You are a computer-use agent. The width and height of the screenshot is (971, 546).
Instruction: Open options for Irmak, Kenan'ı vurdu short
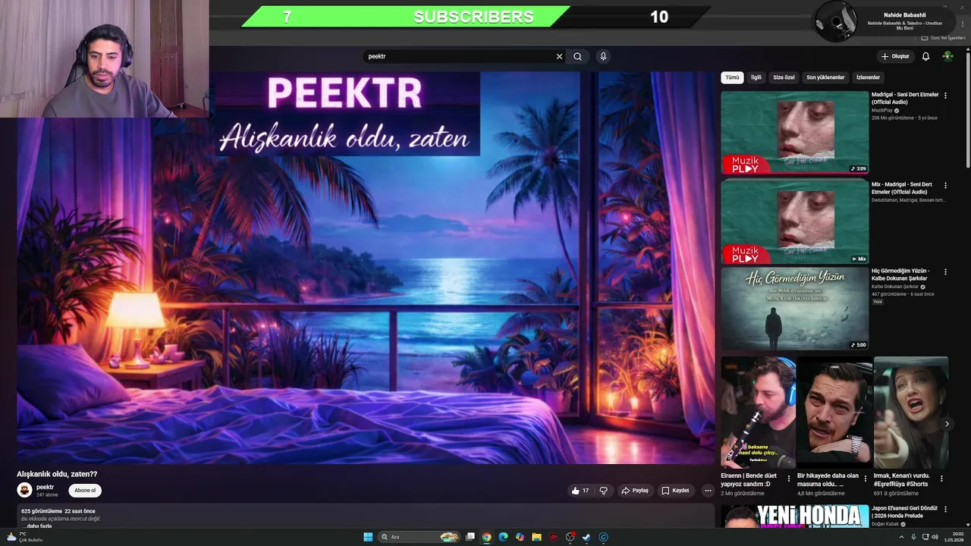(x=941, y=479)
